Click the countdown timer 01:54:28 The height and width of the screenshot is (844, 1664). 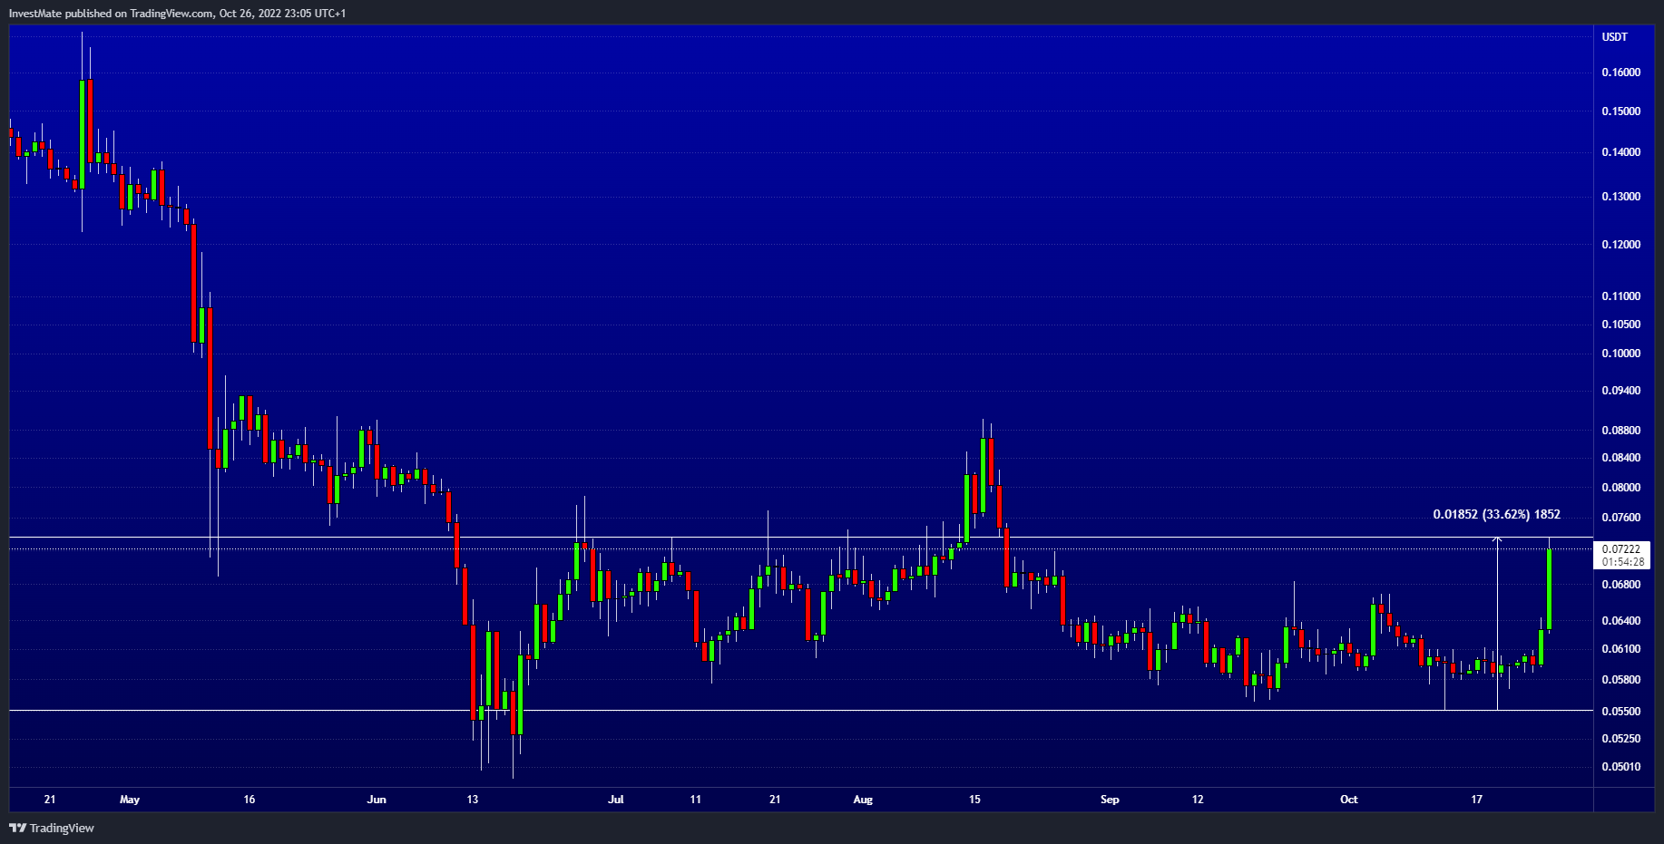tap(1621, 562)
